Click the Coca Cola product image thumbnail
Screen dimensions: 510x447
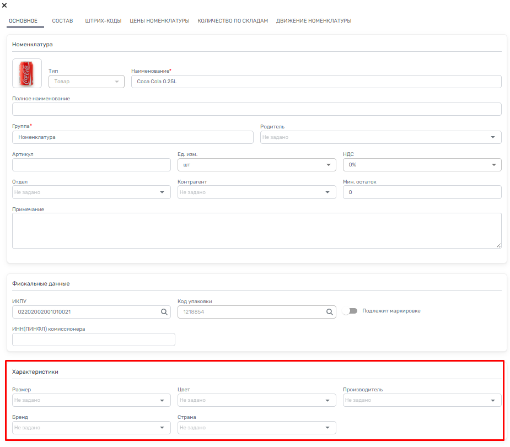[x=27, y=73]
